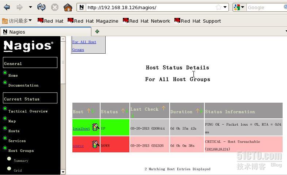Open the navigation history dropdown arrow
Viewport: 287px width, 175px height.
tap(30, 7)
